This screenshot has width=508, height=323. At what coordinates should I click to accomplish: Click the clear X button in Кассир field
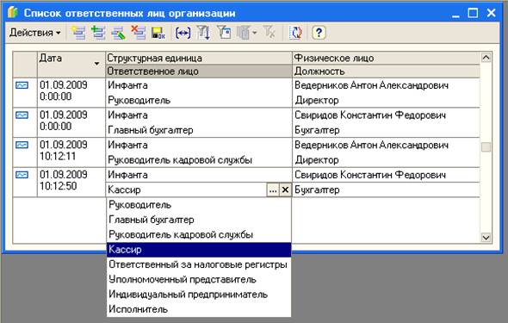pyautogui.click(x=285, y=189)
